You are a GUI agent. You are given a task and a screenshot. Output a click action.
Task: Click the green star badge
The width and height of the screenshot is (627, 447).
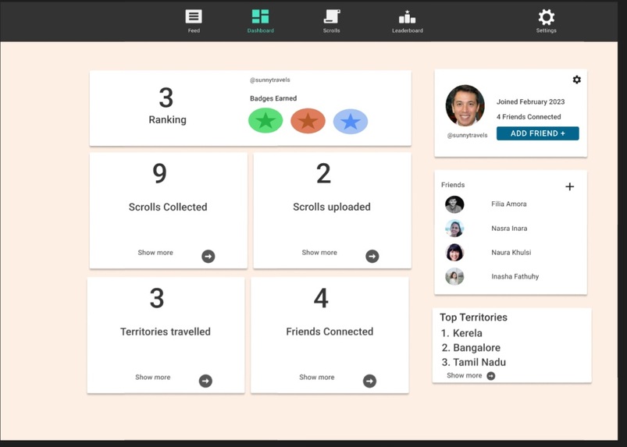[265, 121]
